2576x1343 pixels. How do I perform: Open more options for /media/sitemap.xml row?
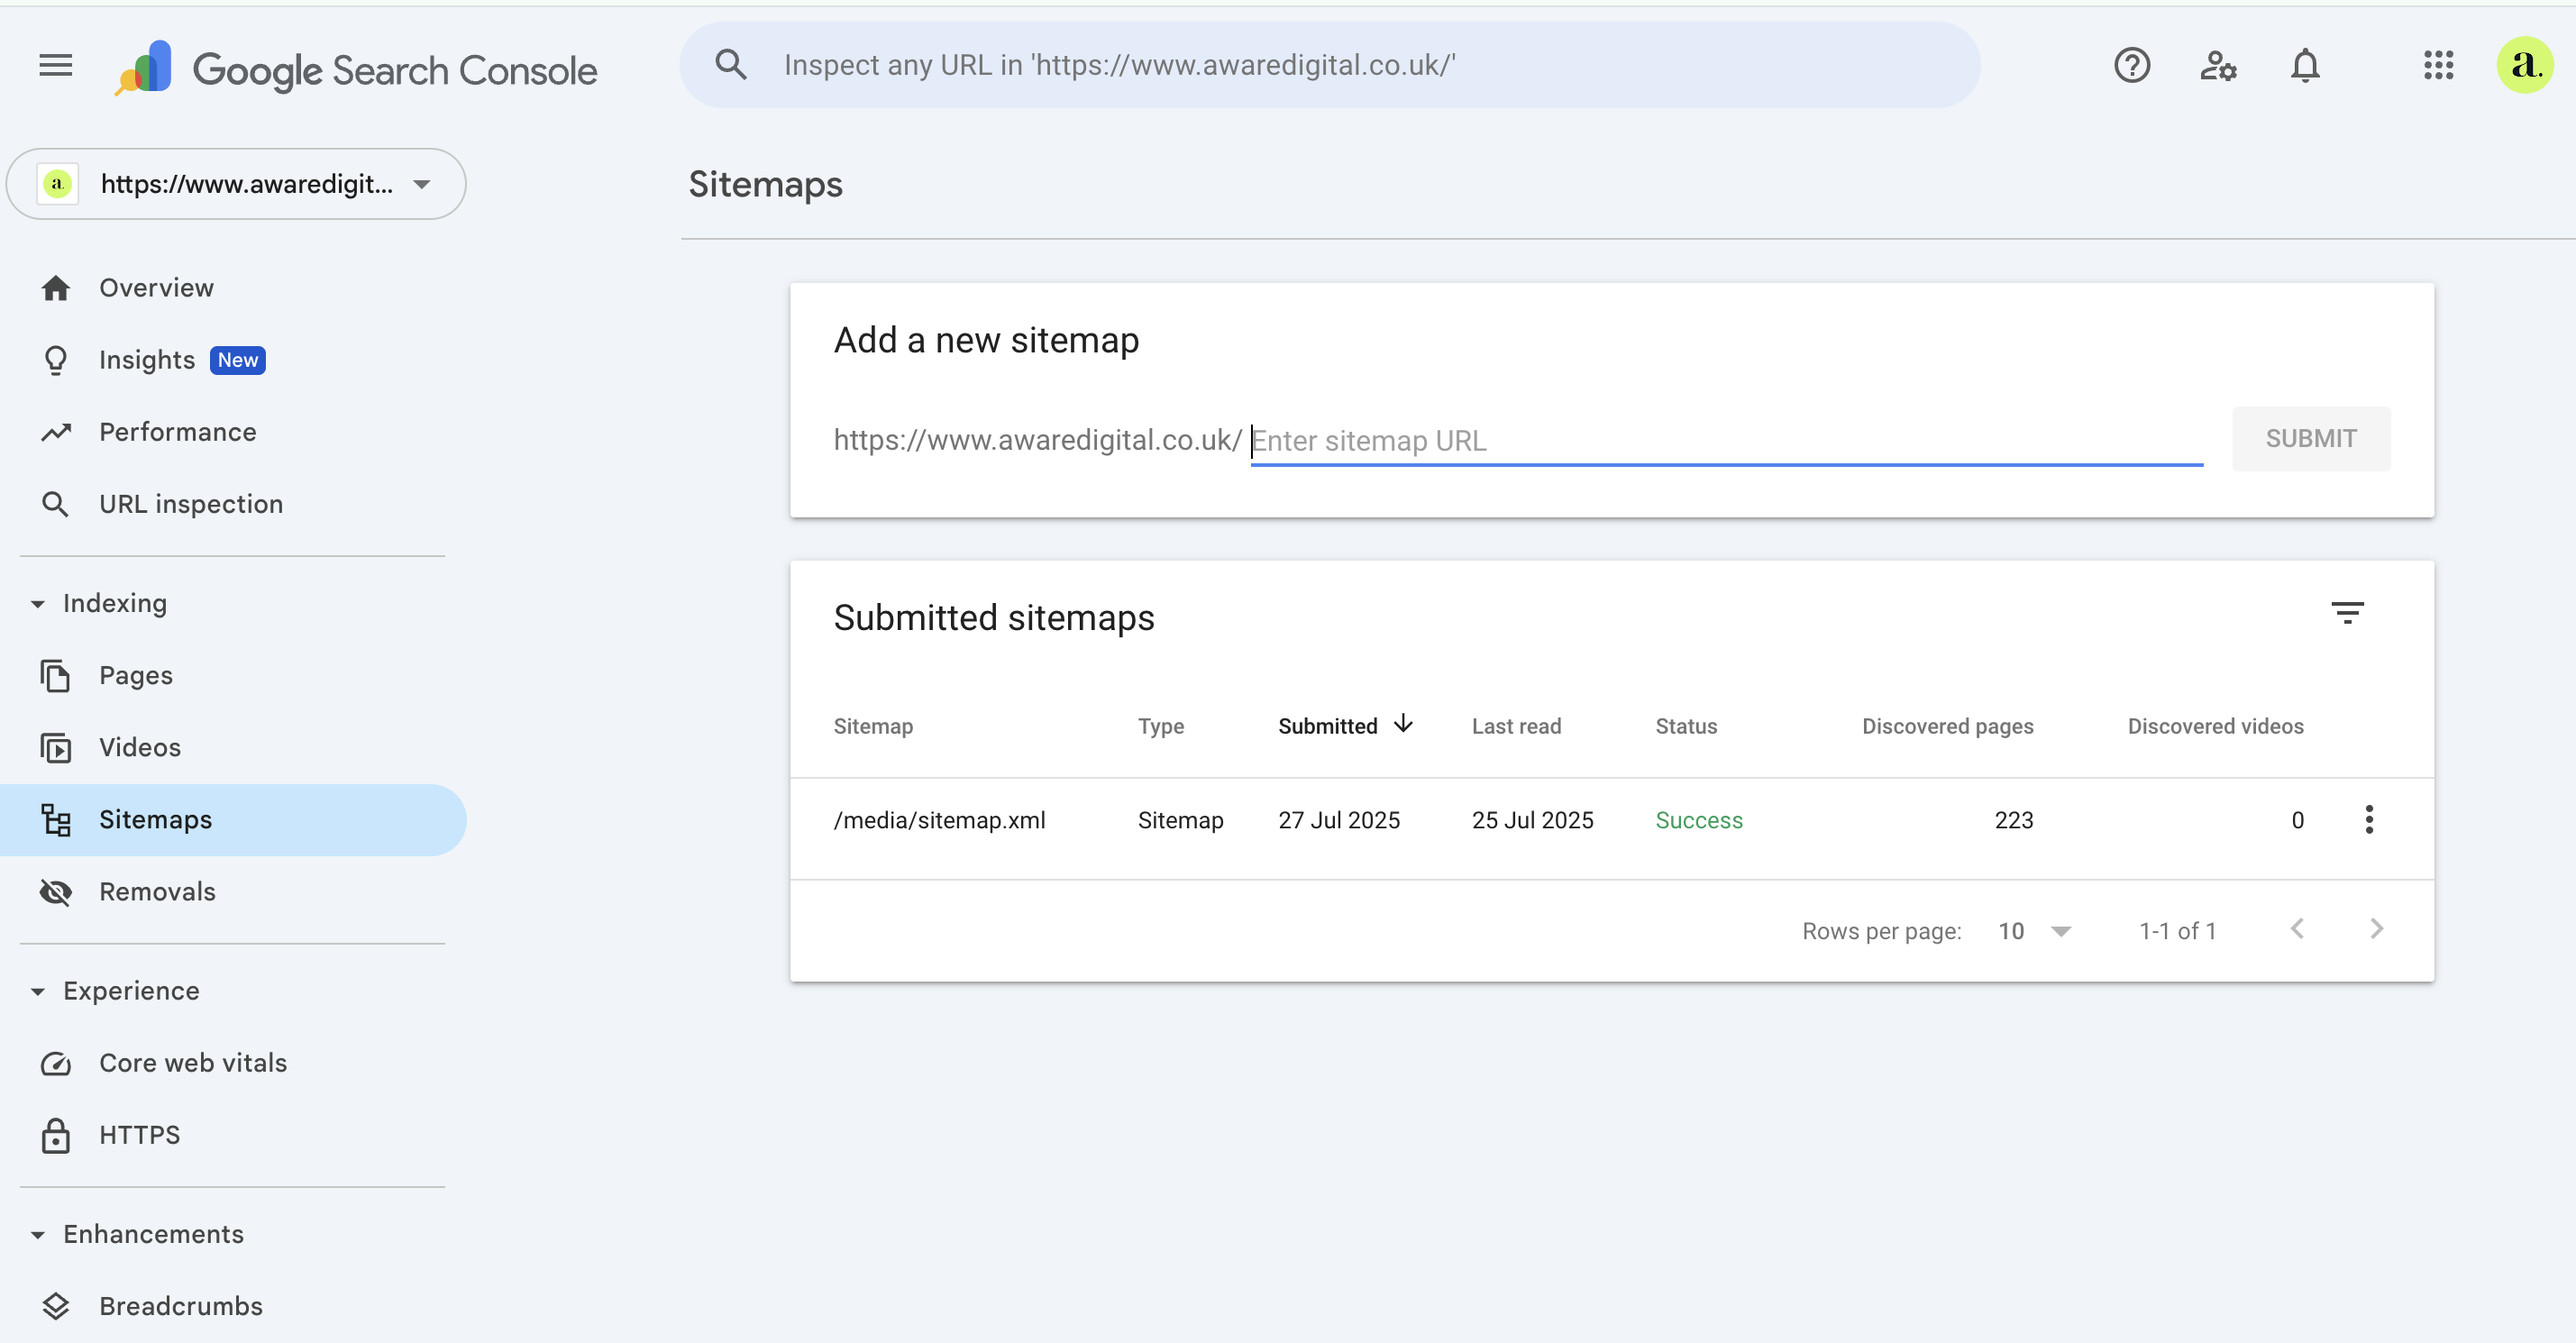(x=2368, y=820)
